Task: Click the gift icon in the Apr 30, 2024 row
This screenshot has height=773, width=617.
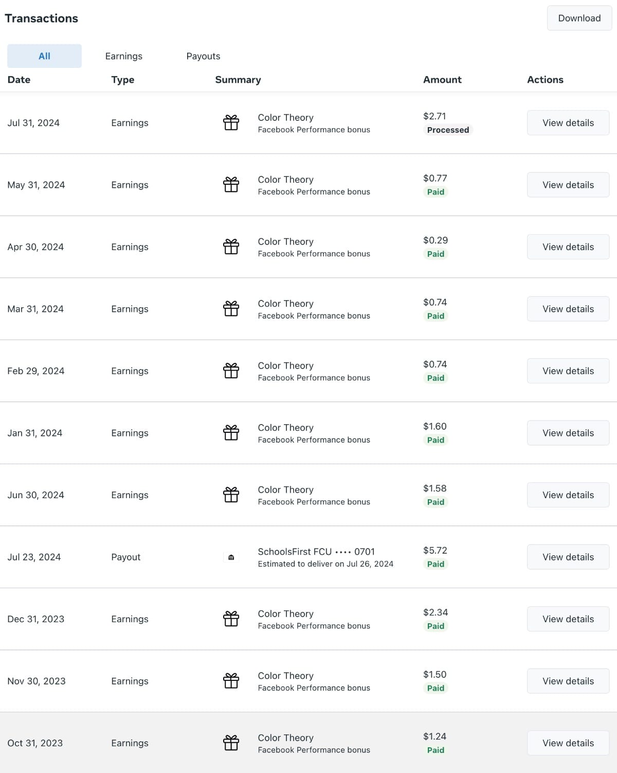Action: point(231,247)
